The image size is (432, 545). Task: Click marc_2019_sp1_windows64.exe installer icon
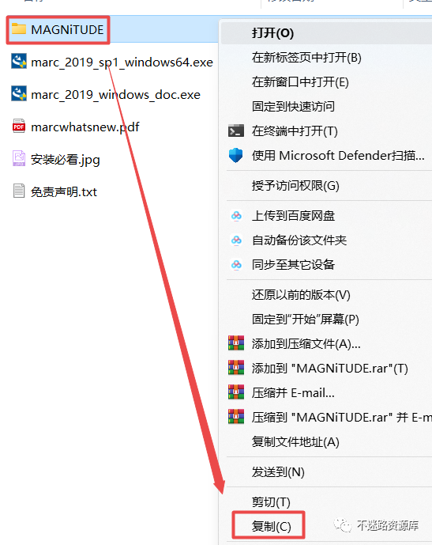19,62
